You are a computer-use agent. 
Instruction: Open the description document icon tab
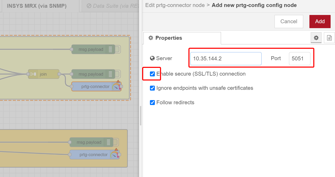coord(329,38)
